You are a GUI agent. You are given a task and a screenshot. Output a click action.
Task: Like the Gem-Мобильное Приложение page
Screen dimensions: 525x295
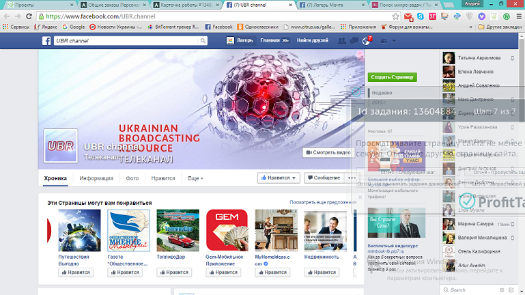pyautogui.click(x=223, y=272)
